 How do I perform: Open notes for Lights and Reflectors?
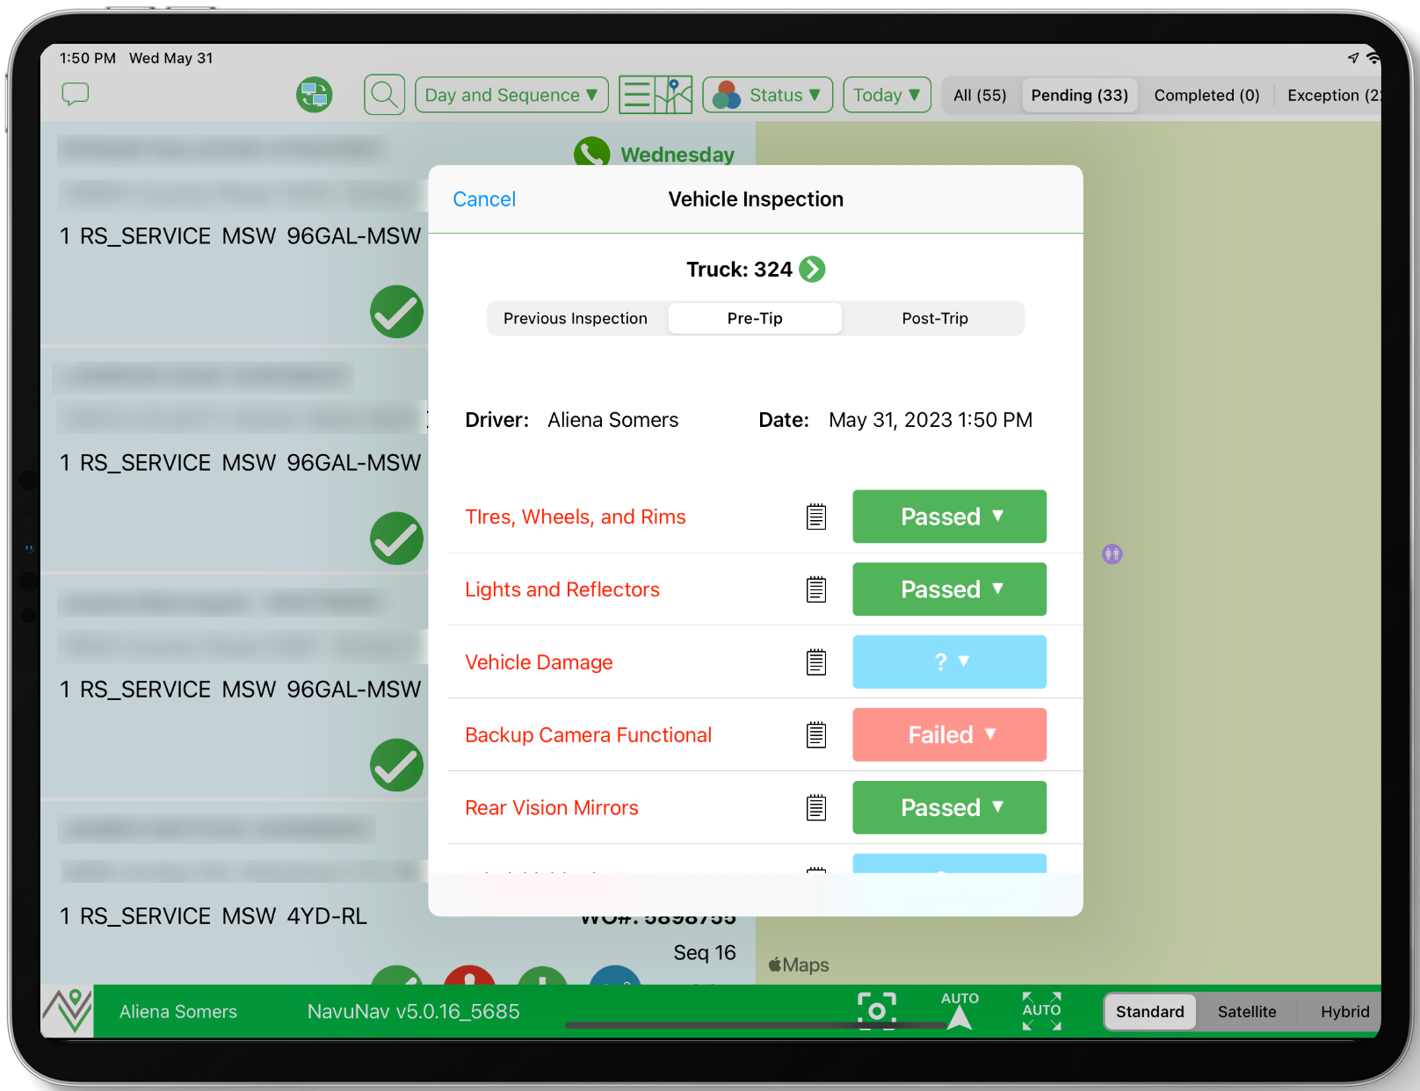[816, 589]
